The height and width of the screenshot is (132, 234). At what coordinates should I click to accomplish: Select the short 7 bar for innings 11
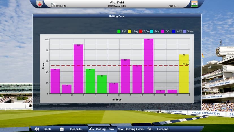tap(172, 91)
